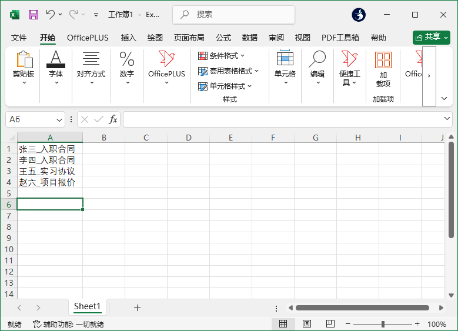Click the Sheet1 tab
The width and height of the screenshot is (458, 331).
pyautogui.click(x=87, y=306)
